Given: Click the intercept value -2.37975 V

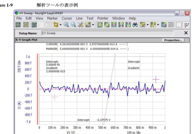Looking at the screenshot, I should point(103,120).
